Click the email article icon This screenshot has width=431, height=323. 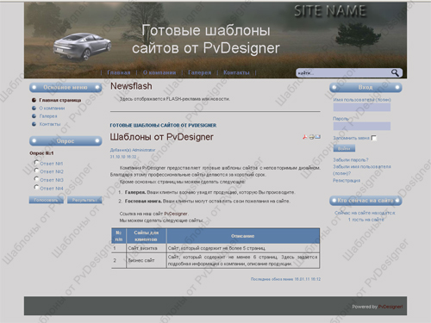click(x=317, y=137)
